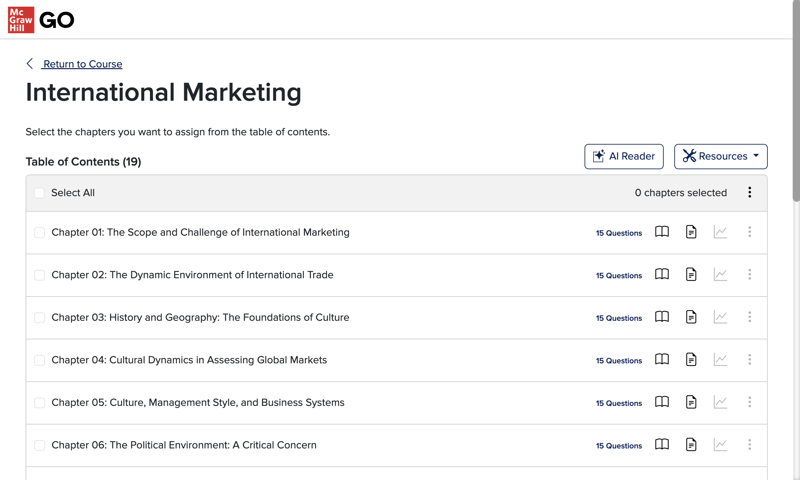This screenshot has height=480, width=800.
Task: Click the AI Reader button
Action: click(x=624, y=156)
